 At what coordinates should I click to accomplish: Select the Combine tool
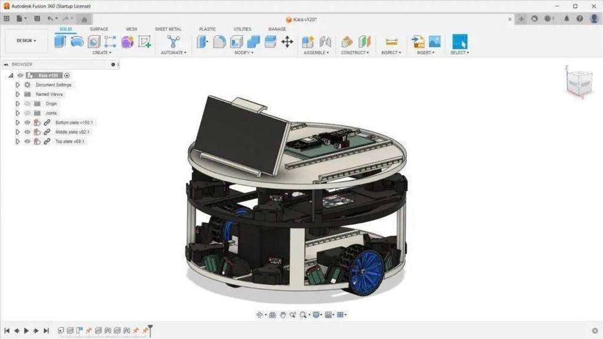[253, 41]
